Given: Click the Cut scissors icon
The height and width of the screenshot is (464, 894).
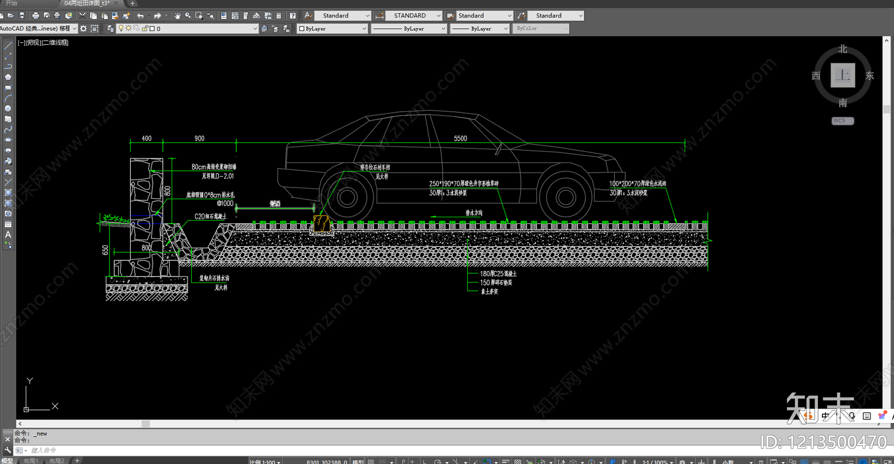Looking at the screenshot, I should (x=82, y=16).
